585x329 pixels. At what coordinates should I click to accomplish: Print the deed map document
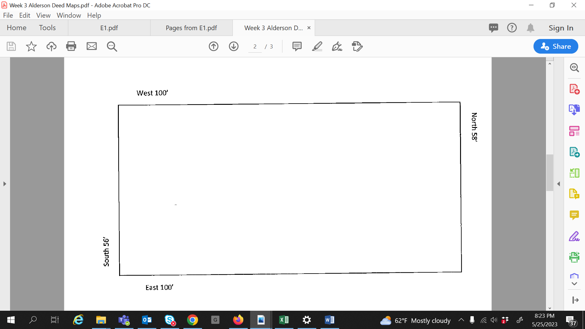71,46
